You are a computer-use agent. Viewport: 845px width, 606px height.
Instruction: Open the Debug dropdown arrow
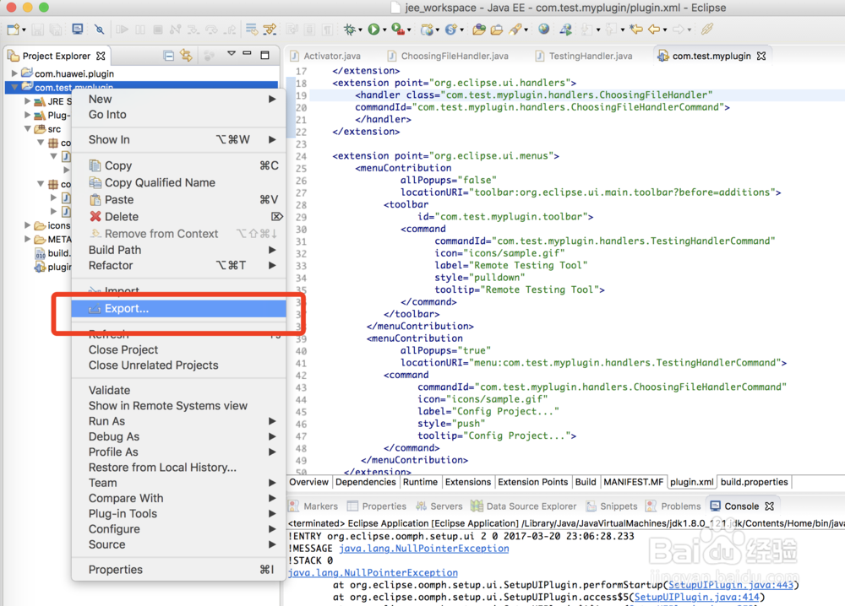(360, 30)
